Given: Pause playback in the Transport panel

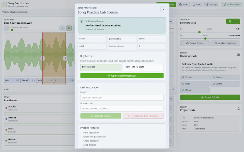Looking at the screenshot, I should click(233, 21).
